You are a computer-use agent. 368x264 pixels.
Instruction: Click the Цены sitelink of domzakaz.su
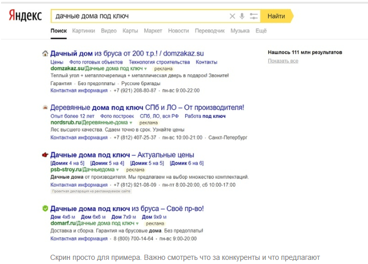coord(57,62)
